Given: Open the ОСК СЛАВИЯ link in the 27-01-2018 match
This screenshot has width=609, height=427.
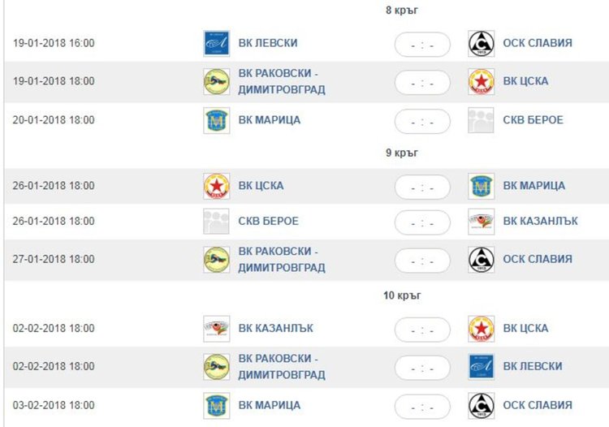Looking at the screenshot, I should click(538, 260).
